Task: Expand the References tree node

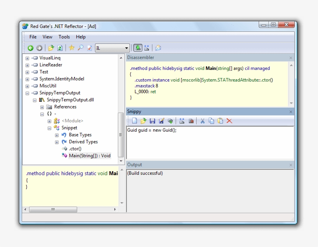Action: tap(42, 107)
